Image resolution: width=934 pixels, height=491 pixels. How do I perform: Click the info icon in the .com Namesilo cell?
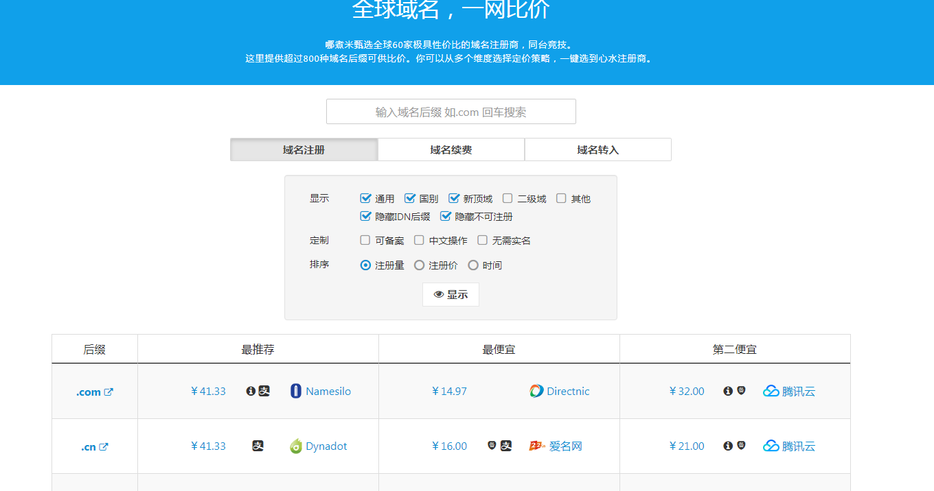251,391
